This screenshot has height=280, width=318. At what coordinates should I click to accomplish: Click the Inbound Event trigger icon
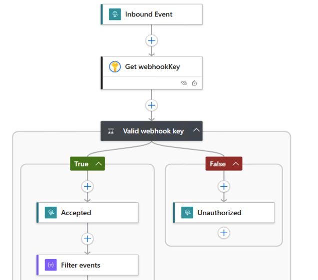(x=115, y=14)
